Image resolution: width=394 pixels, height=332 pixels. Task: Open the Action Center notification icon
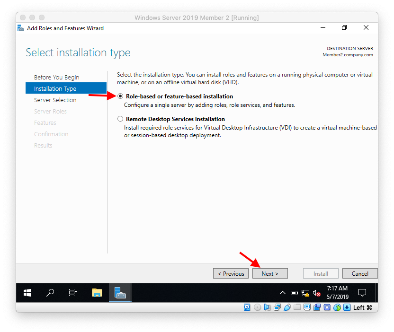(x=362, y=293)
